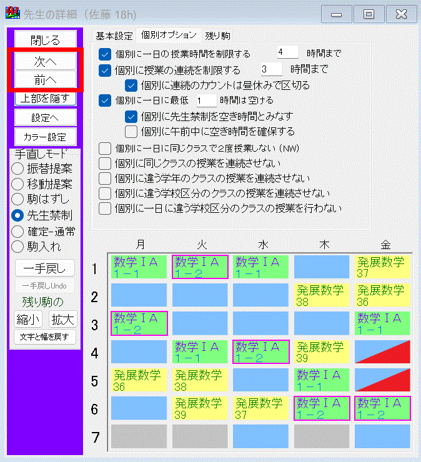Viewport: 421px width, 462px height.
Task: Select Thursday period 2 発展数学 38 cell
Action: click(x=322, y=295)
